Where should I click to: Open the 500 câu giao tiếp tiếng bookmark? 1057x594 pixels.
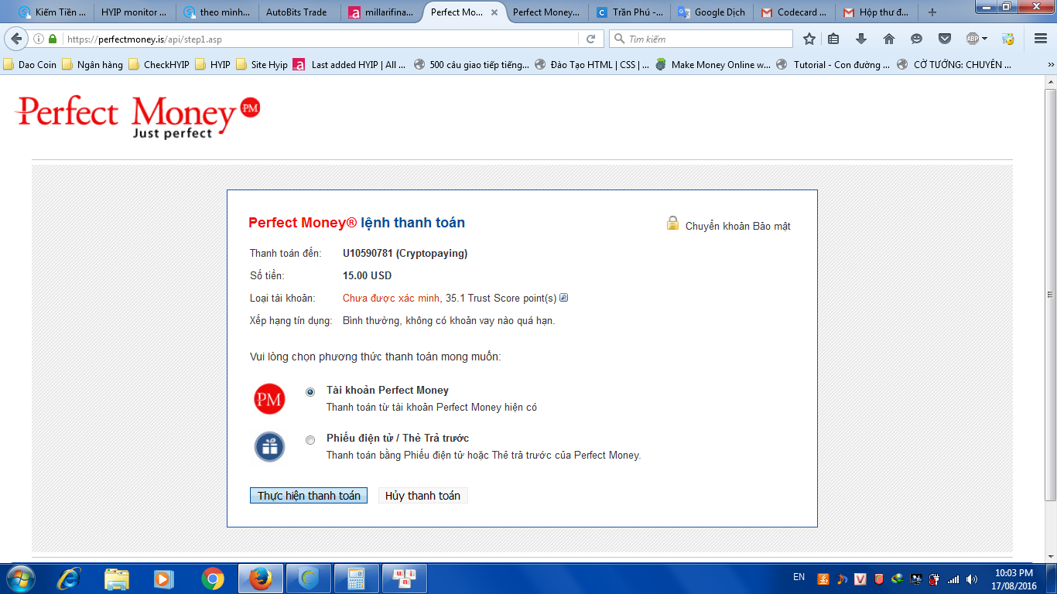point(472,65)
